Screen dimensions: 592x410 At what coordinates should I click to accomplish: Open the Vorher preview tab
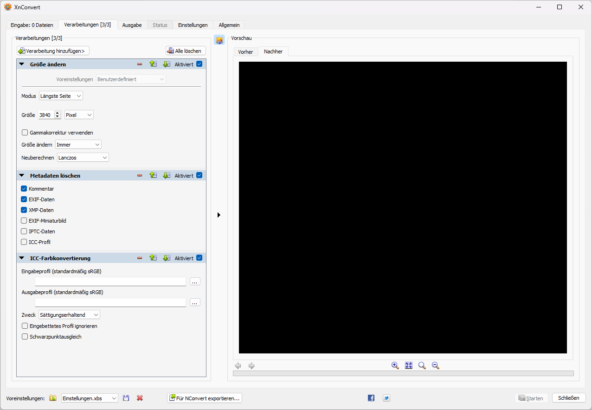[245, 51]
